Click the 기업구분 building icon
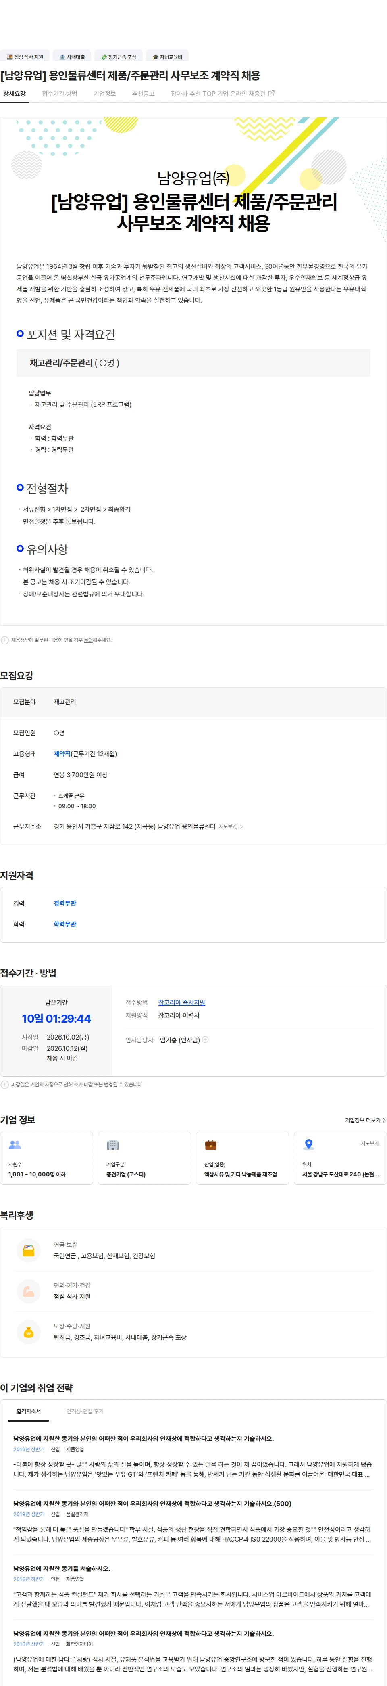387x1686 pixels. pos(113,1145)
